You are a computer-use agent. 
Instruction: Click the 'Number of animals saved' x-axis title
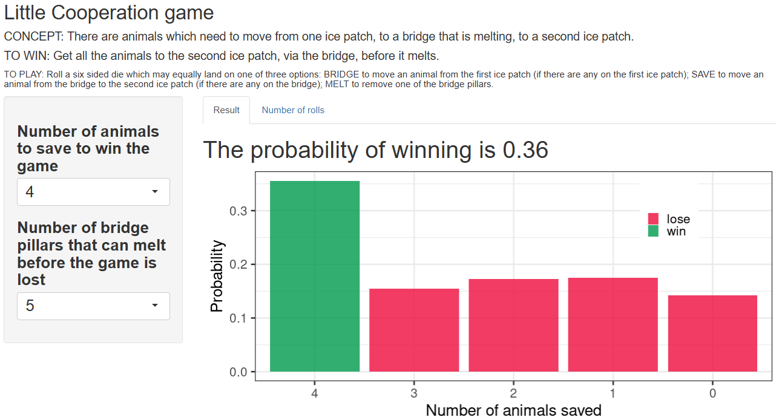[513, 410]
